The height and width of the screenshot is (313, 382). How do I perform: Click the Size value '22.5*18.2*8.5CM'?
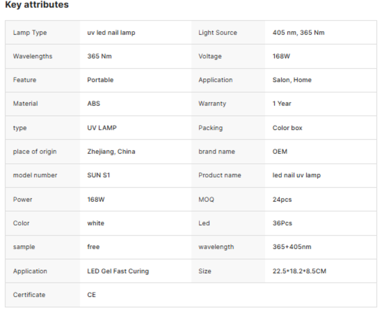[299, 271]
